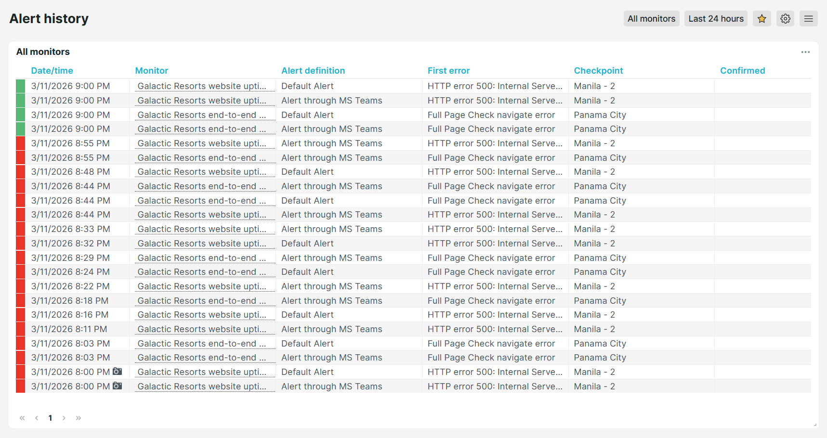The width and height of the screenshot is (827, 438).
Task: Open the ellipsis options menu on the tile
Action: 805,52
